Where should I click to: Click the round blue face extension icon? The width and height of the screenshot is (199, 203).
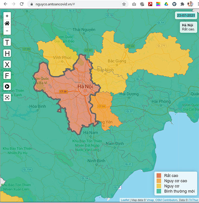(174, 4)
